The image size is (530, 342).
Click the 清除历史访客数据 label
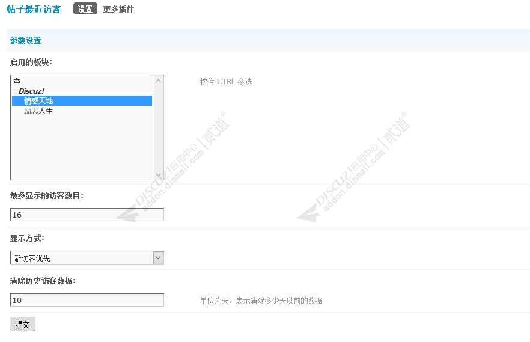43,281
